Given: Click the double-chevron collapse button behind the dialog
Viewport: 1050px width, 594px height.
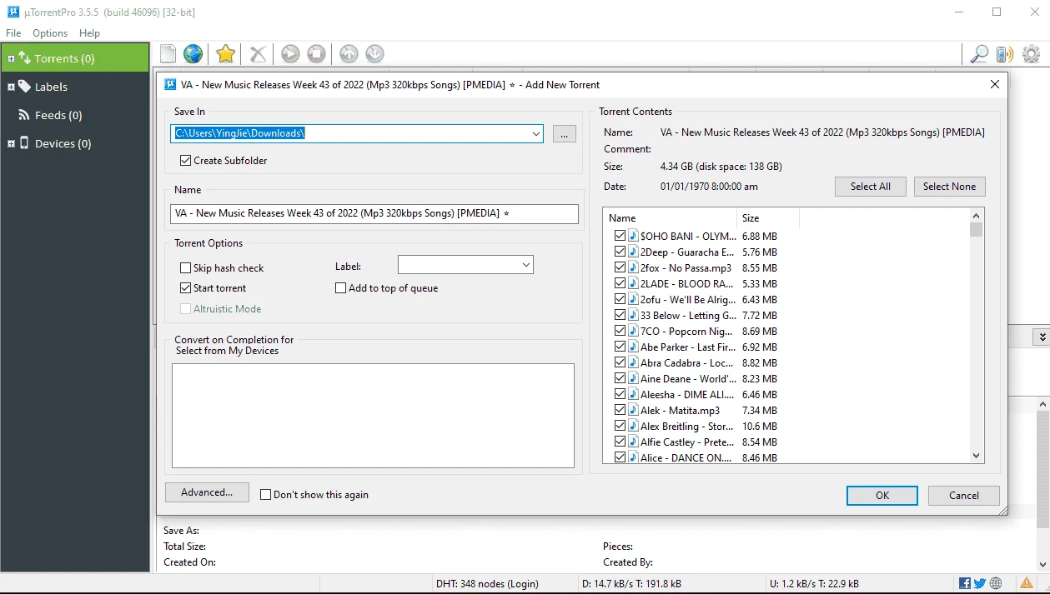Looking at the screenshot, I should point(1041,337).
